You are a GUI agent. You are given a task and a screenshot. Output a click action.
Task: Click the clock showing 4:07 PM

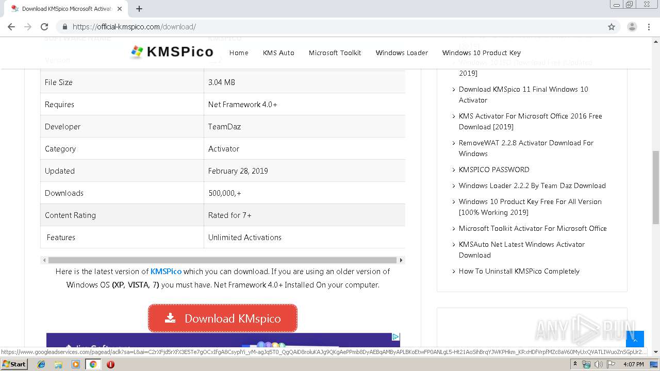633,364
